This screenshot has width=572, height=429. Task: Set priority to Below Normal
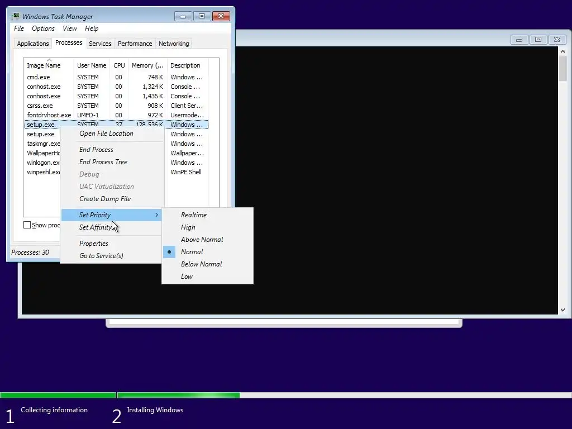207,264
